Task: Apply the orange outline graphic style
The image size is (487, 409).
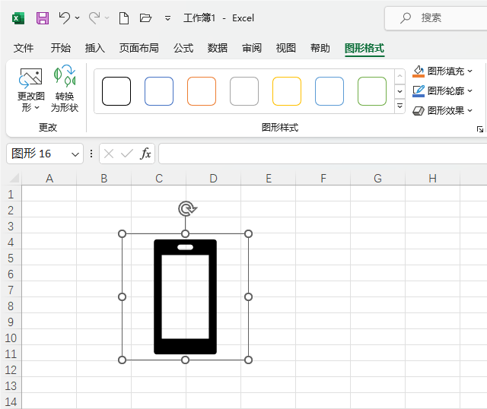Action: (202, 91)
